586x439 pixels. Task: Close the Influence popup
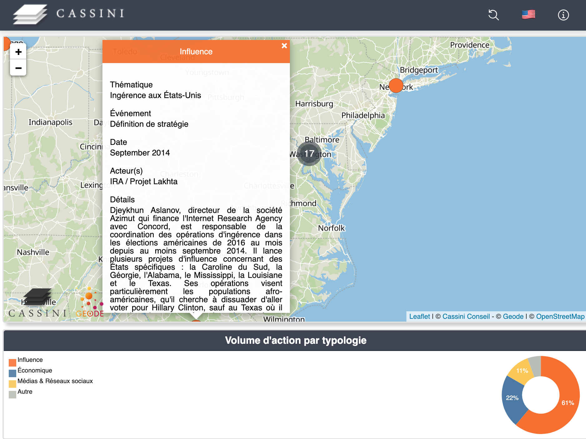click(284, 46)
